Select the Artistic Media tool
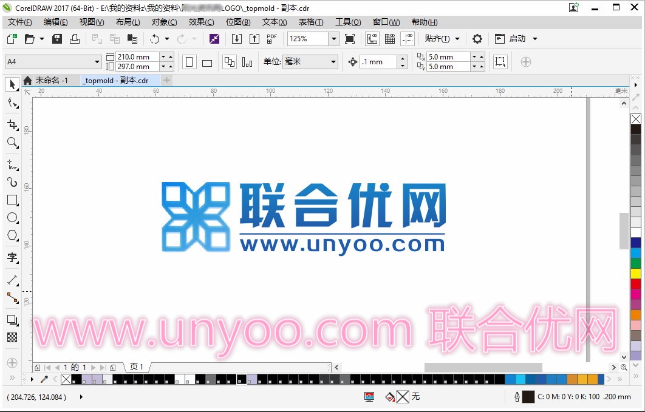 (x=12, y=183)
